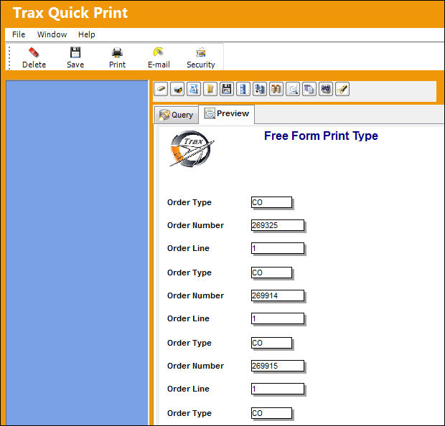The width and height of the screenshot is (445, 426).
Task: Click the Order Line field below order 269325
Action: click(278, 248)
